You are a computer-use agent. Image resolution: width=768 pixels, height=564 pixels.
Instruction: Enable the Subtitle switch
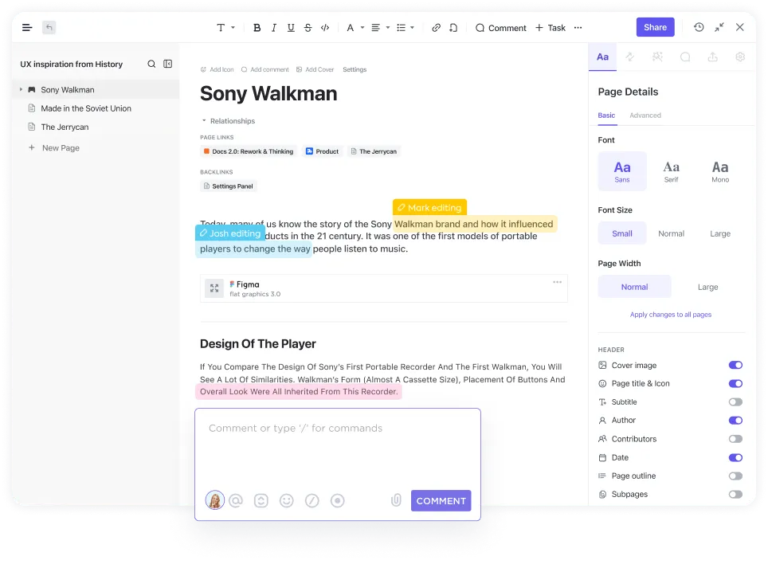point(735,402)
